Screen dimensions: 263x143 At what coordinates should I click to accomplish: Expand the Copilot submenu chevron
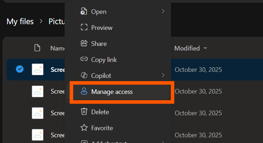tap(163, 75)
